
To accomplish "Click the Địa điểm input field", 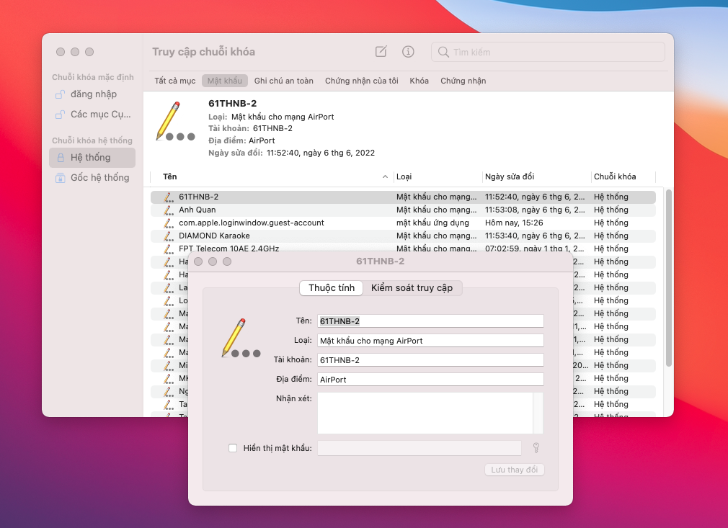I will pos(430,380).
